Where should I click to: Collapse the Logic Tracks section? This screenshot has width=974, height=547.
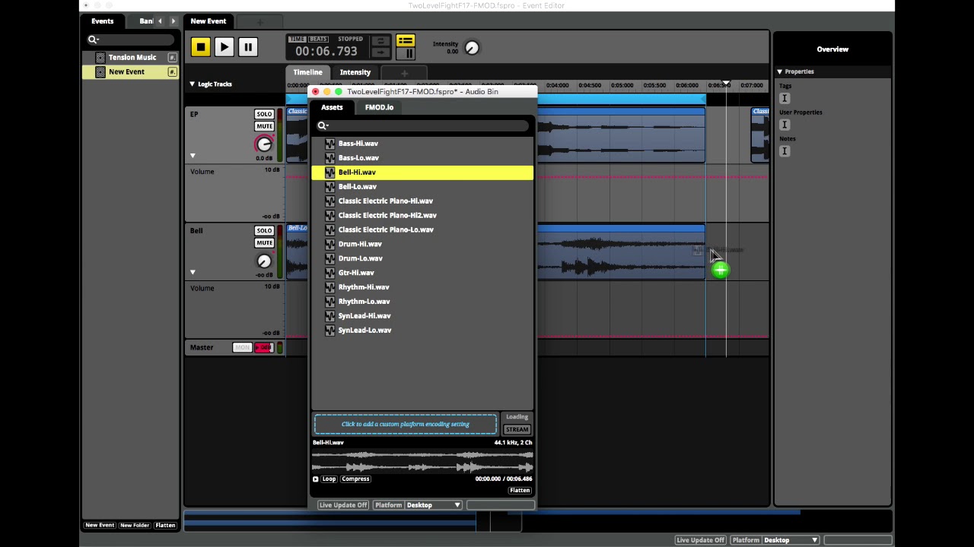(193, 84)
